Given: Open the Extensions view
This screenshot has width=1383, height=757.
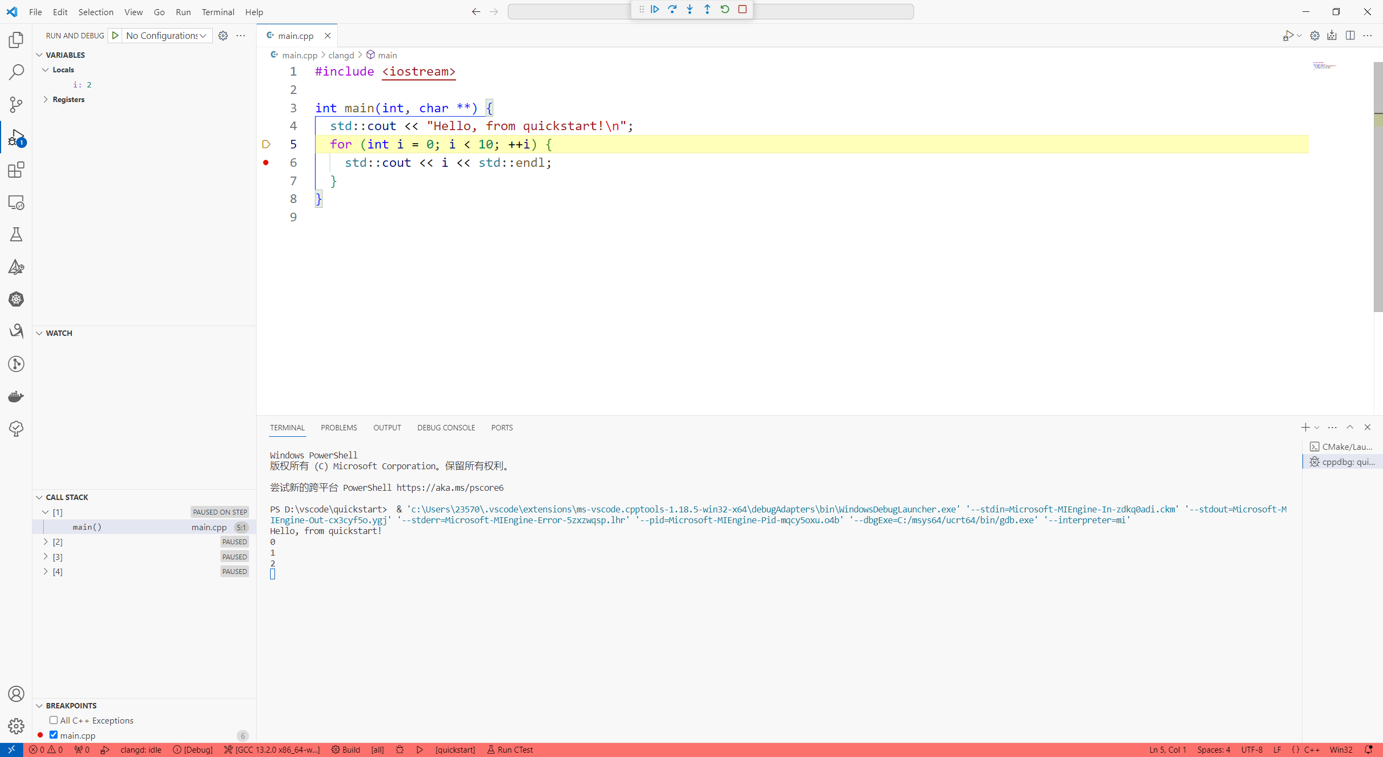Looking at the screenshot, I should click(x=16, y=170).
